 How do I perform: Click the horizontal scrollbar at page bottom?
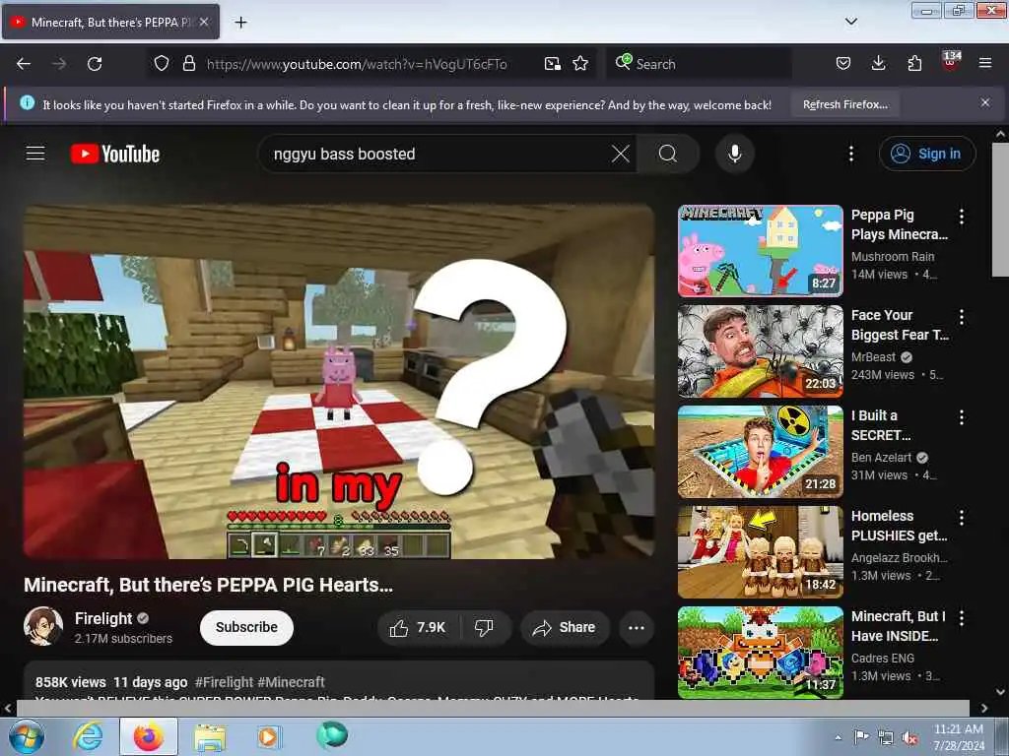click(x=493, y=708)
